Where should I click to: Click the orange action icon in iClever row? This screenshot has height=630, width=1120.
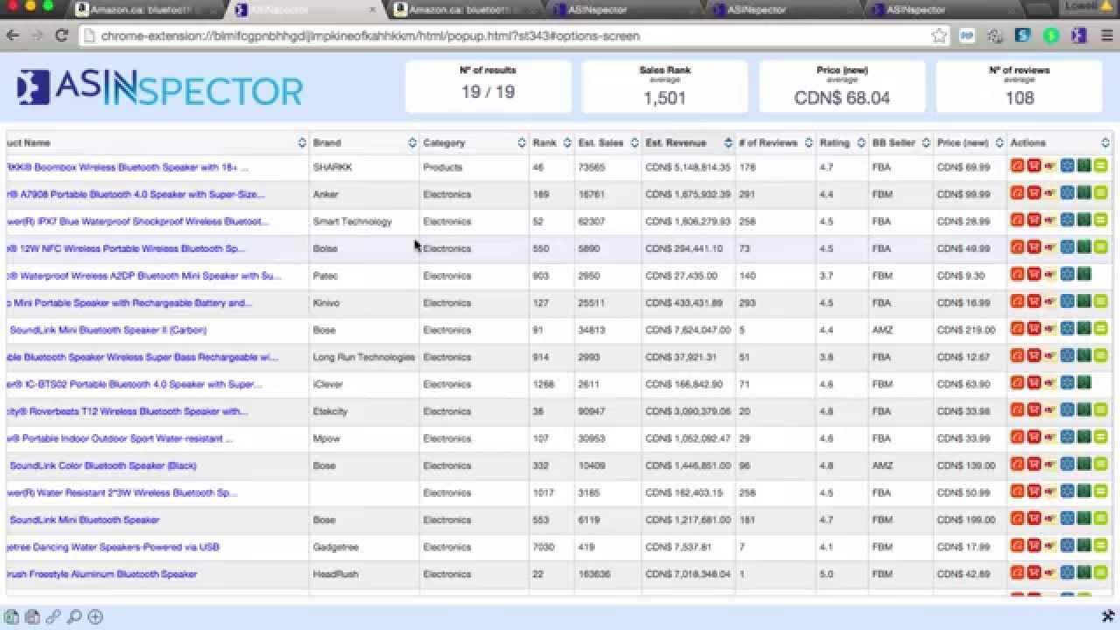point(1017,383)
